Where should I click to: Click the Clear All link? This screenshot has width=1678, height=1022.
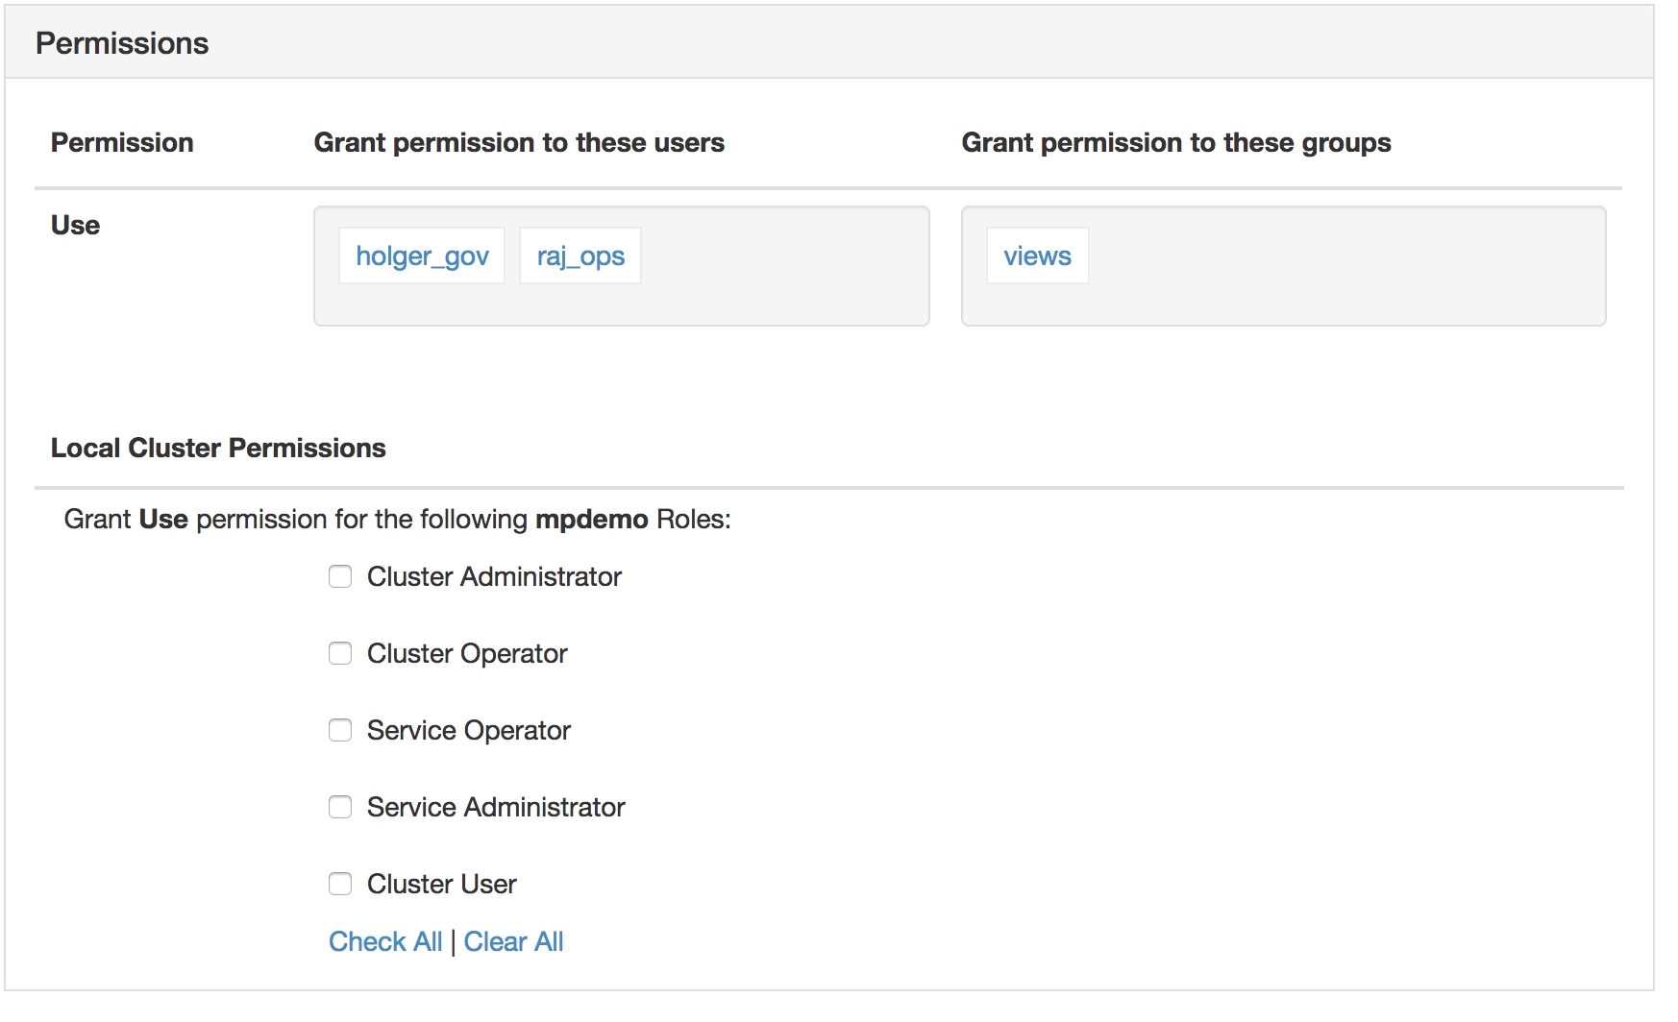513,941
